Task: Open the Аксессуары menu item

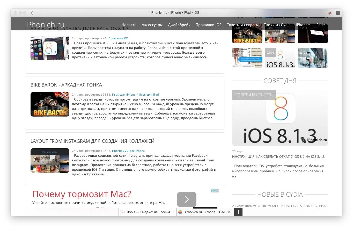Action: pos(152,25)
